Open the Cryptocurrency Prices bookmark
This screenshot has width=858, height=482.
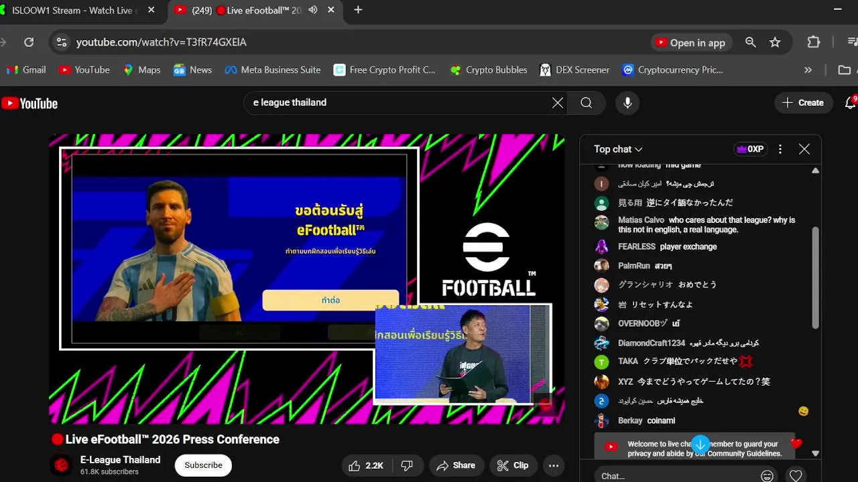click(x=672, y=70)
